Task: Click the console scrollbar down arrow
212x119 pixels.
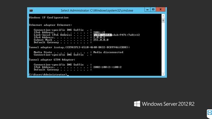Action: point(163,74)
